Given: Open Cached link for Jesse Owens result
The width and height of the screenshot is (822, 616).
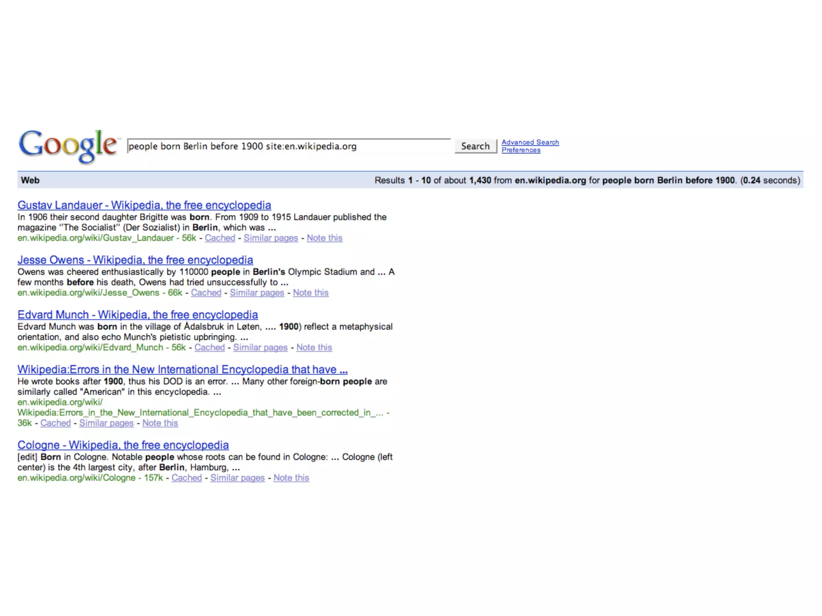Looking at the screenshot, I should [206, 293].
